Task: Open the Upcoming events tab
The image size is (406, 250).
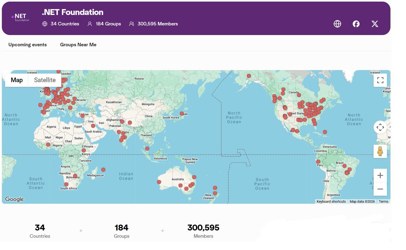Action: 27,45
